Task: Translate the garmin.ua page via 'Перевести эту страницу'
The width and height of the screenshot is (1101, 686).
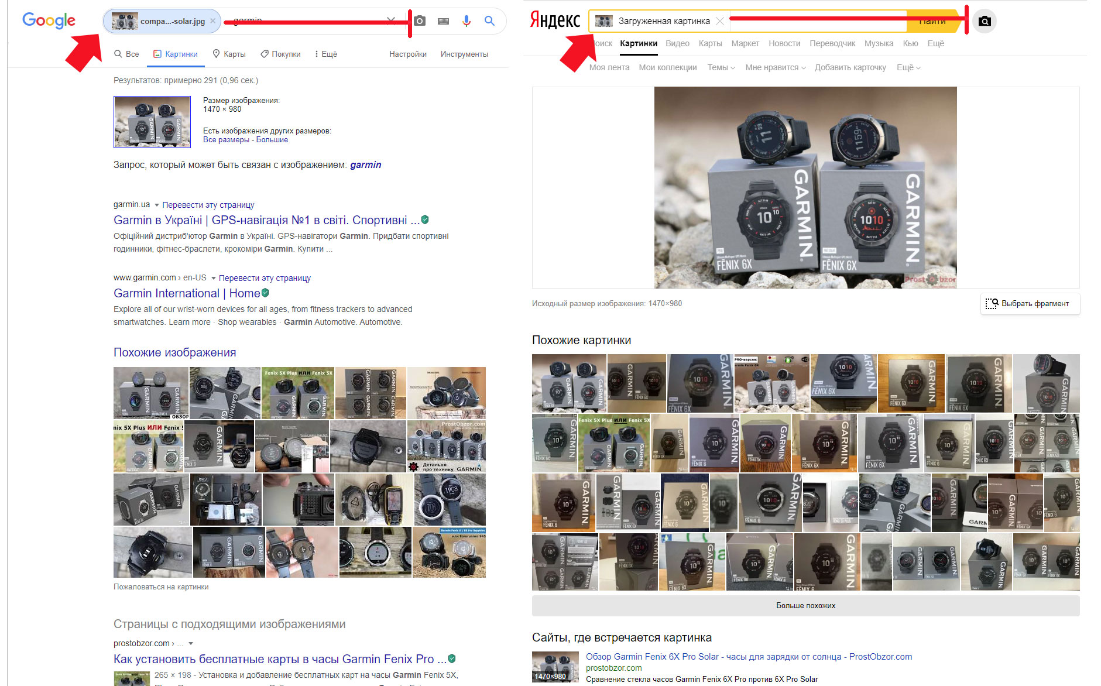Action: tap(208, 205)
